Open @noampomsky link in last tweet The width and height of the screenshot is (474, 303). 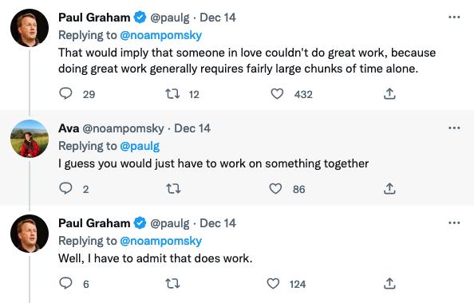pyautogui.click(x=161, y=241)
